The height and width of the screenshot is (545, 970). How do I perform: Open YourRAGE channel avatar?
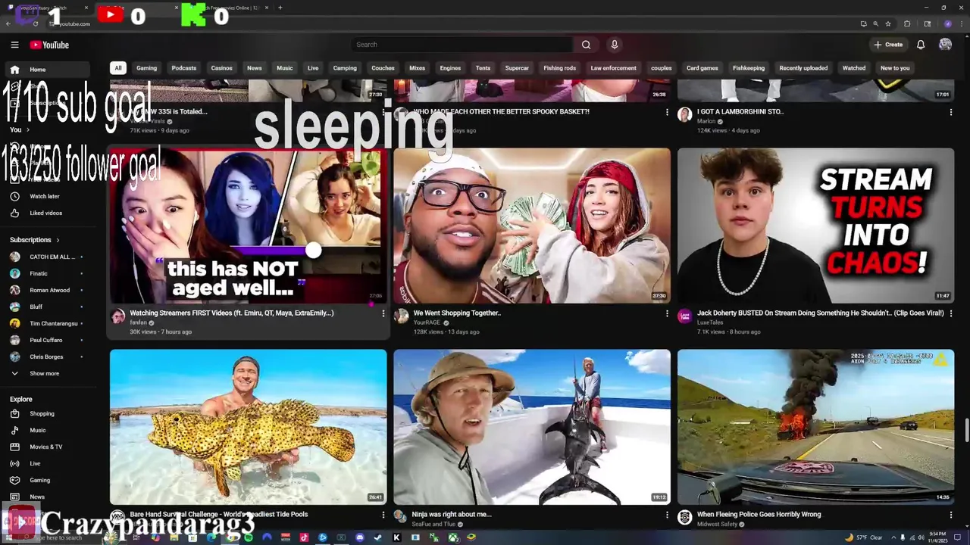(401, 316)
